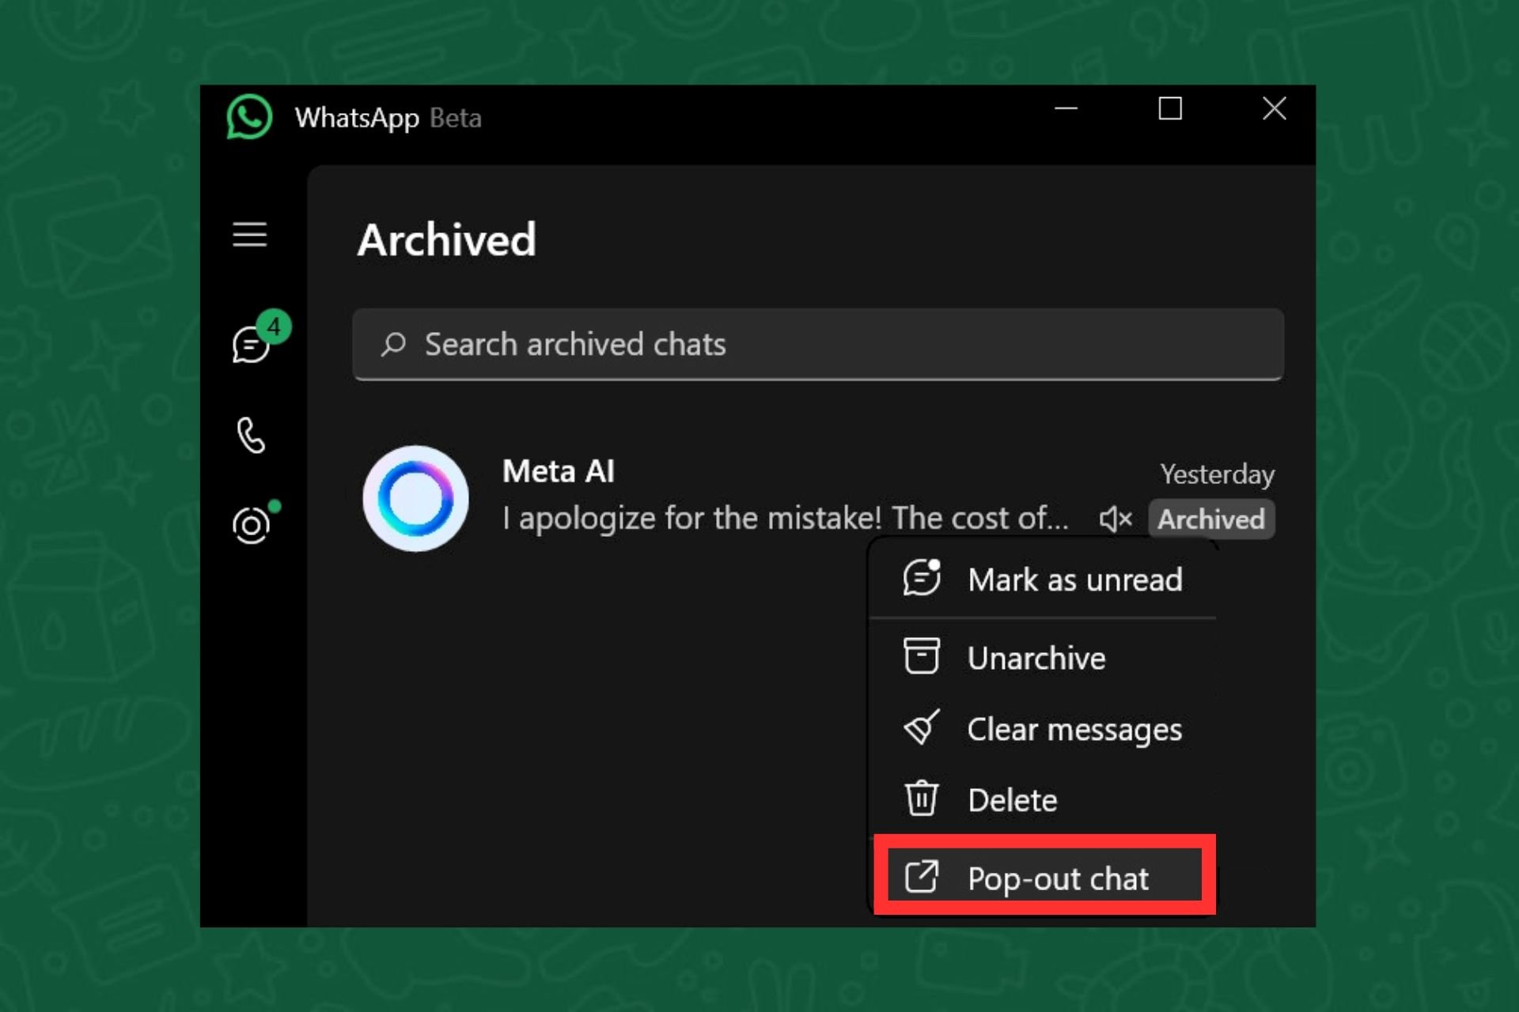Minimize the WhatsApp window

point(1066,108)
